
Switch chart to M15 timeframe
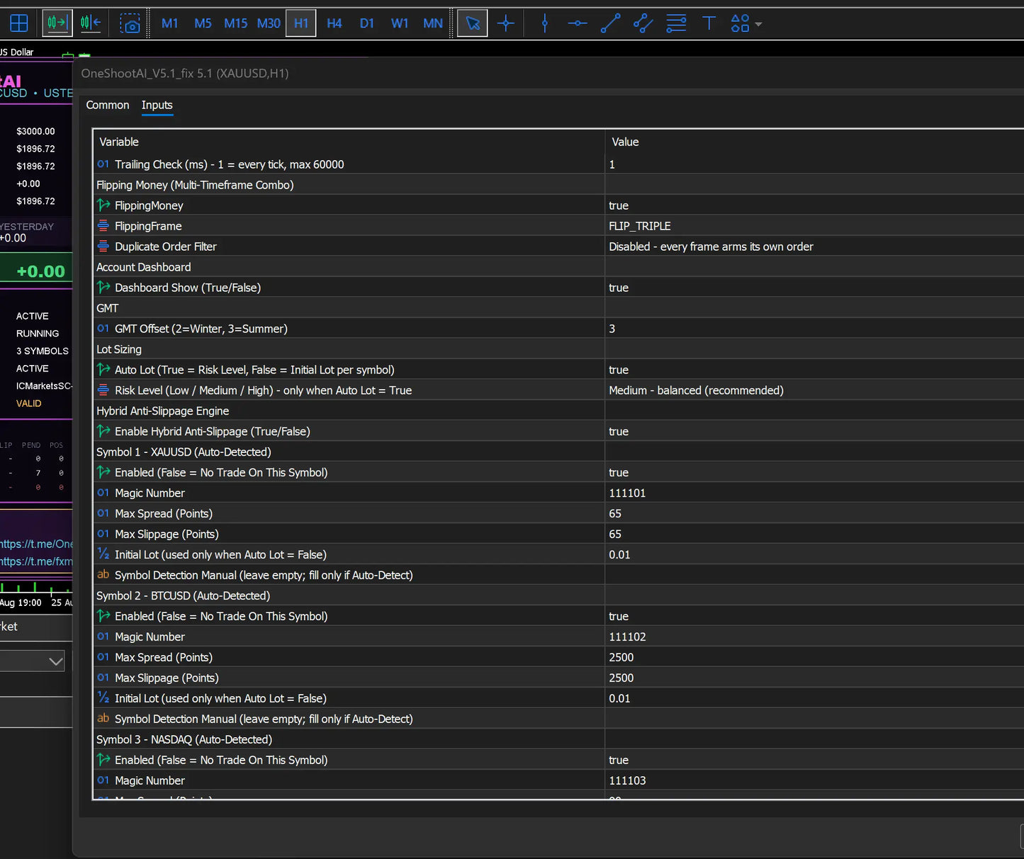(x=235, y=23)
